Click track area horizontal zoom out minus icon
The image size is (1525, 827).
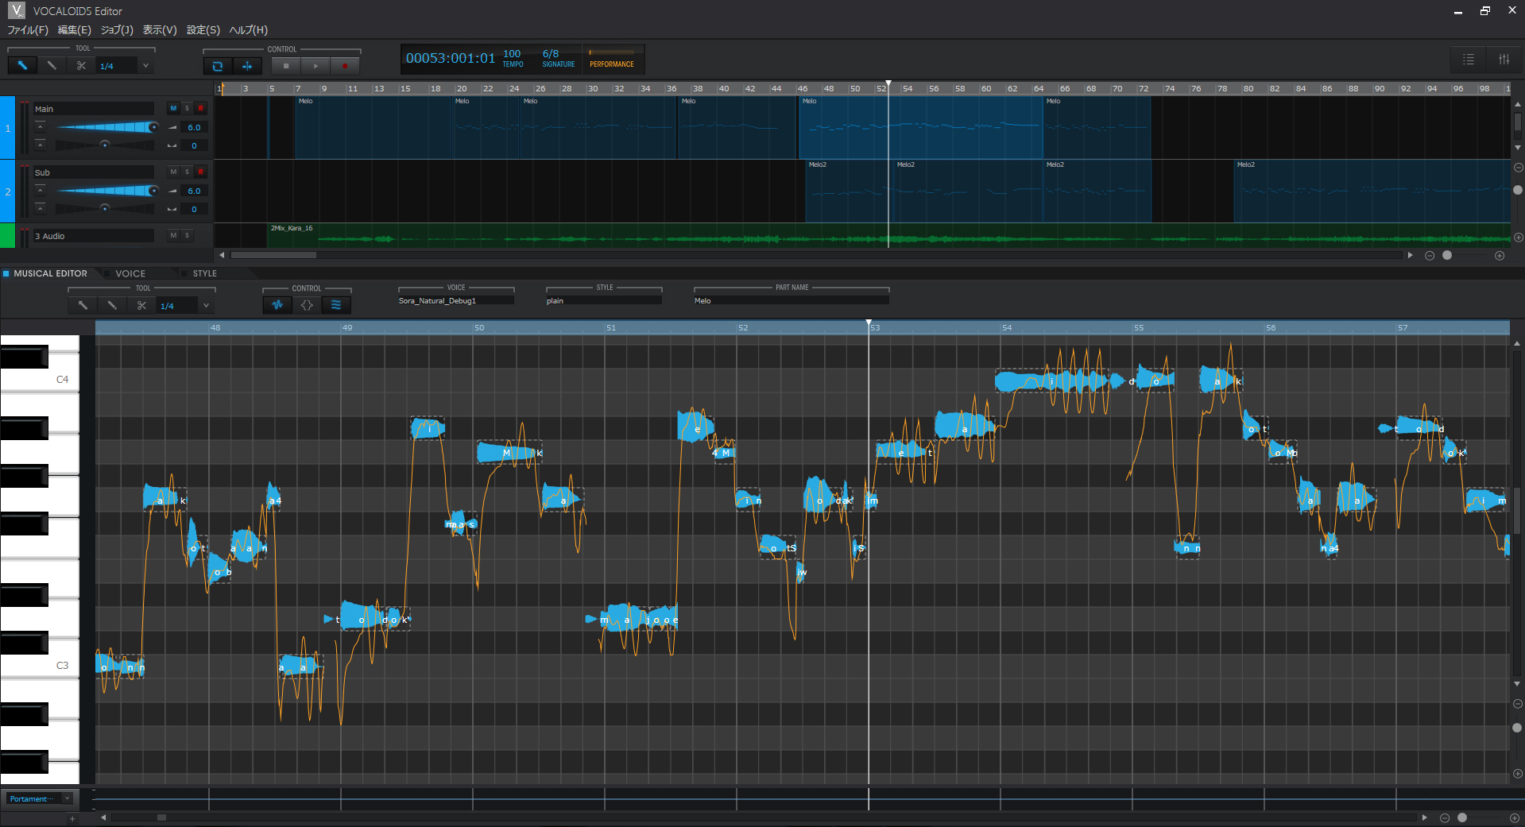click(1430, 255)
